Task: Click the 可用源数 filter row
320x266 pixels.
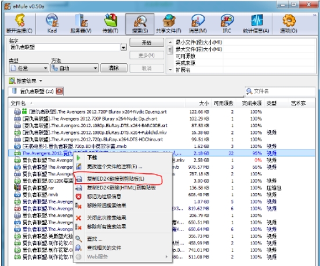Action: (x=245, y=56)
